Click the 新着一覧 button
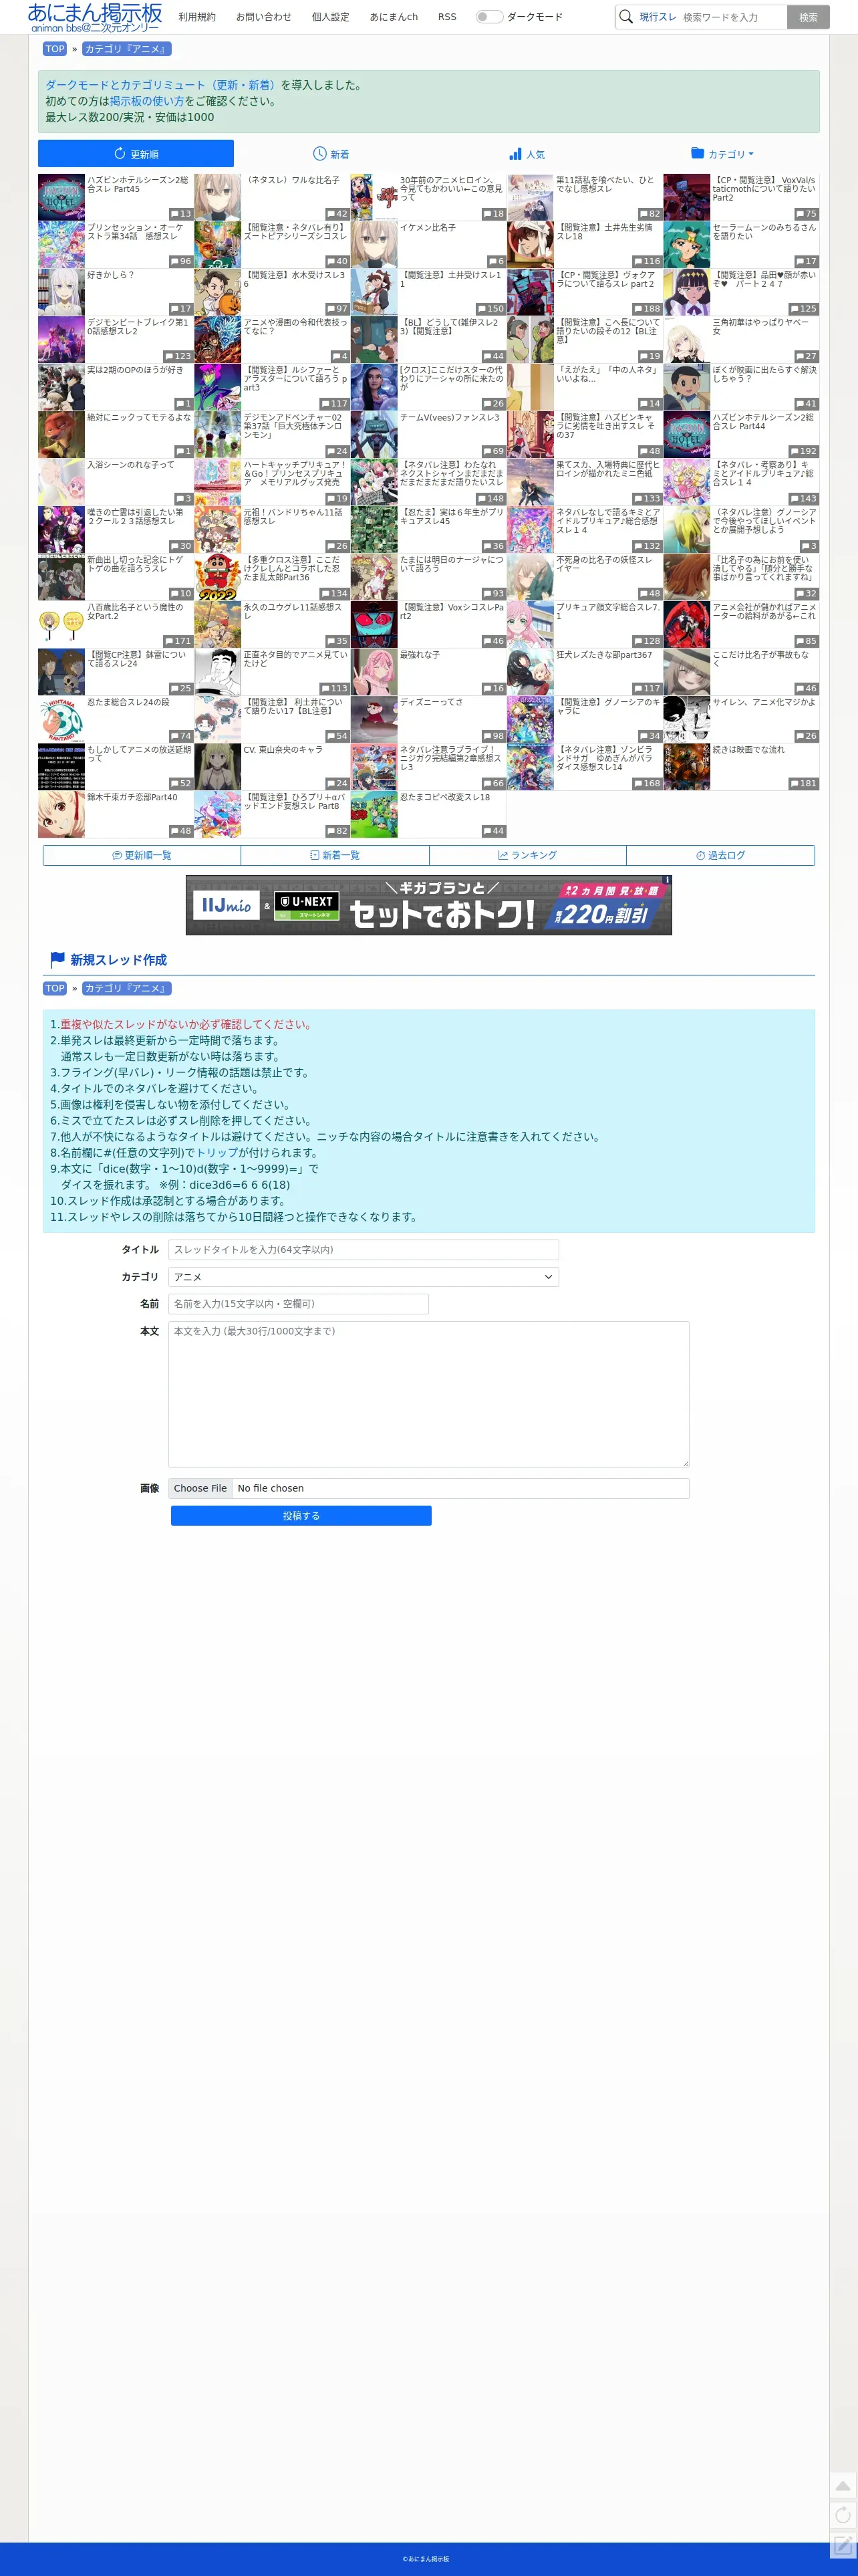This screenshot has width=858, height=2576. [x=335, y=855]
